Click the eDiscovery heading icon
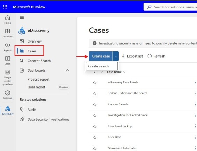 pyautogui.click(x=22, y=31)
